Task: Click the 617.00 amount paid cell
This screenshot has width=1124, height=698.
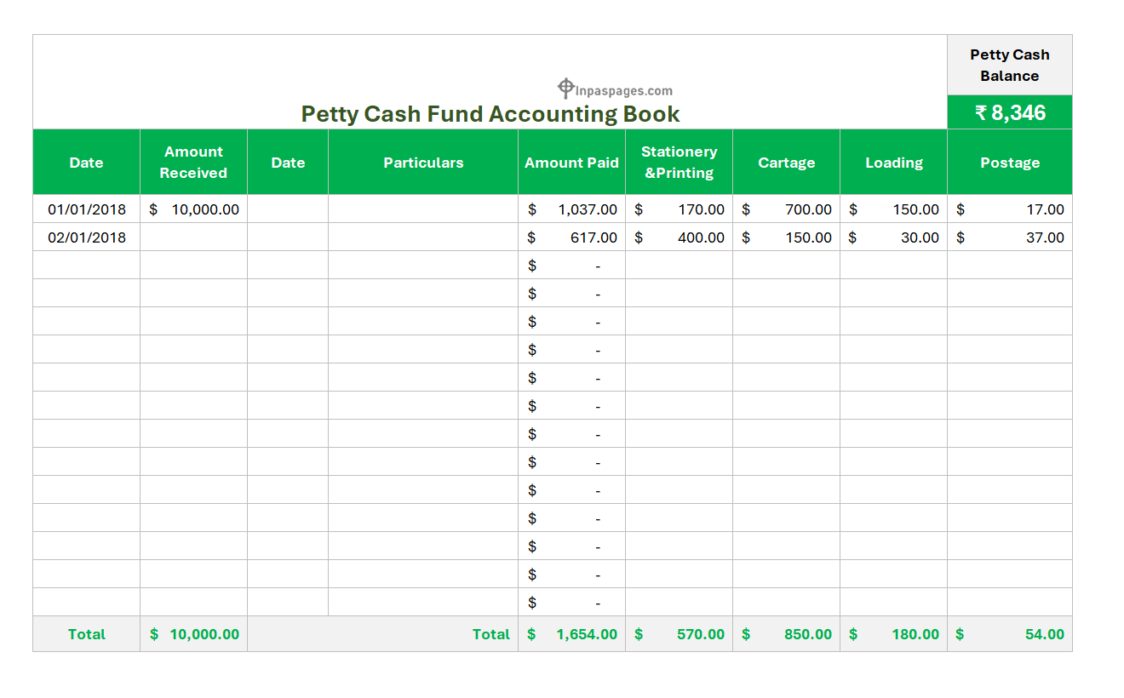Action: click(x=571, y=237)
